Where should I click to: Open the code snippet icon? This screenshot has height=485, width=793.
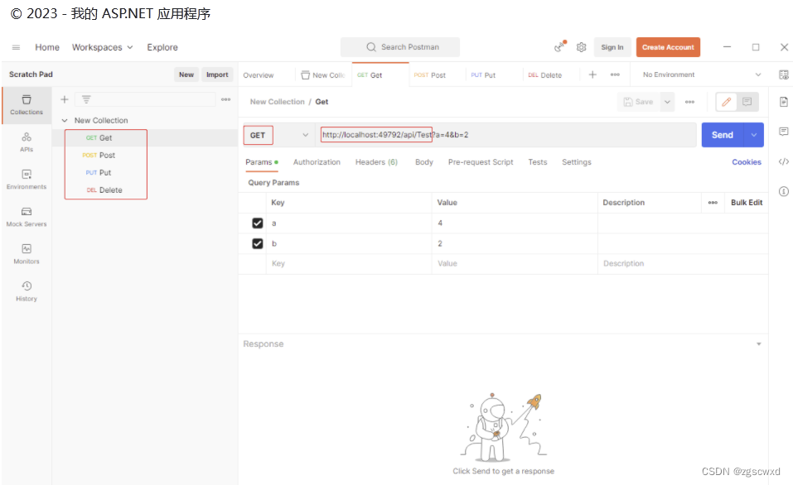tap(783, 161)
